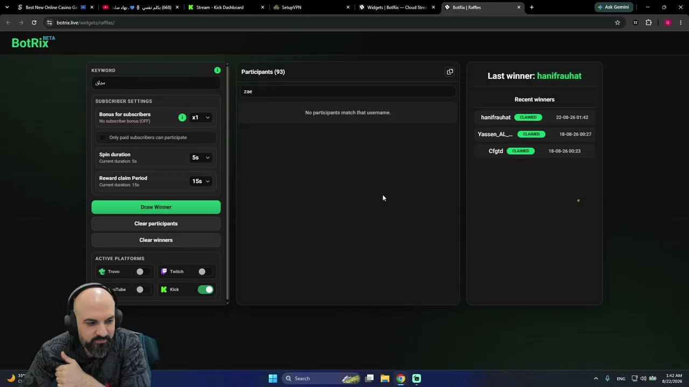Image resolution: width=689 pixels, height=387 pixels.
Task: Open the teal robot app on the taskbar
Action: click(417, 378)
